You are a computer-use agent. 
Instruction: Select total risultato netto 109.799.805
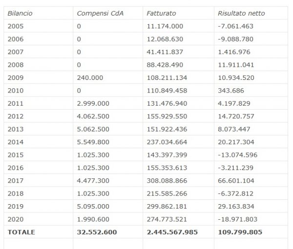tap(240, 232)
